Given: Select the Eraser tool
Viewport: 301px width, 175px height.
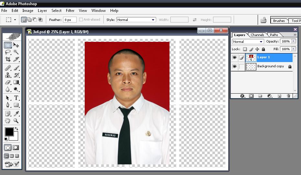Looking at the screenshot, I should (x=8, y=82).
